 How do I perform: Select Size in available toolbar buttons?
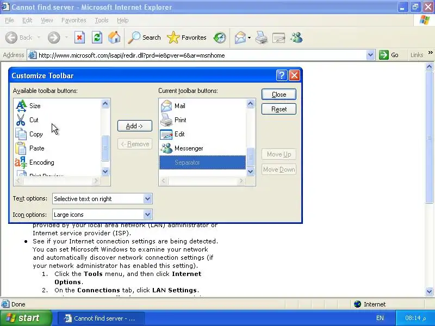coord(58,105)
